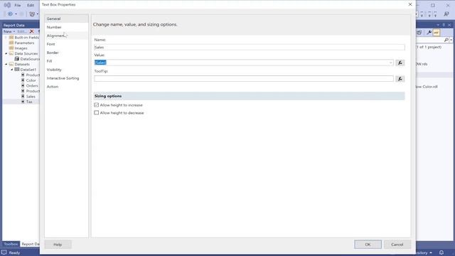
Task: Click the Name input field
Action: point(250,47)
